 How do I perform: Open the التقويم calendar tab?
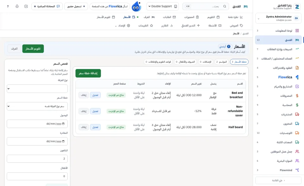click(x=213, y=17)
